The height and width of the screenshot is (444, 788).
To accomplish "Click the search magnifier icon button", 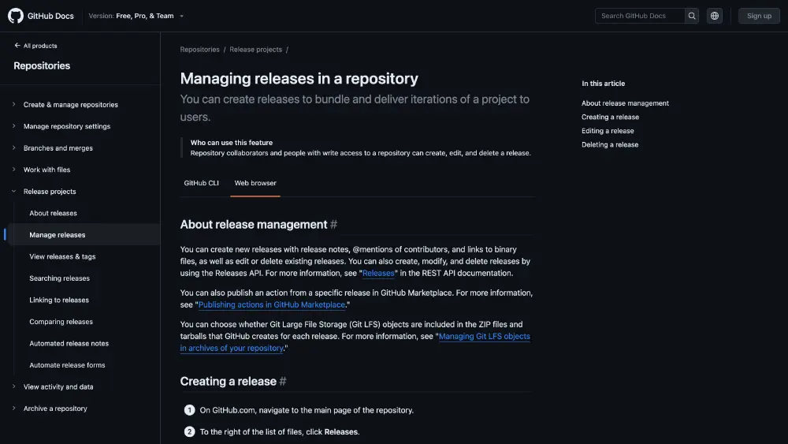I will tap(691, 16).
